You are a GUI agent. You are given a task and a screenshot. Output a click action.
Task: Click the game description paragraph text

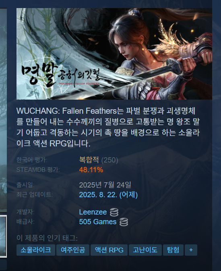[x=108, y=127]
